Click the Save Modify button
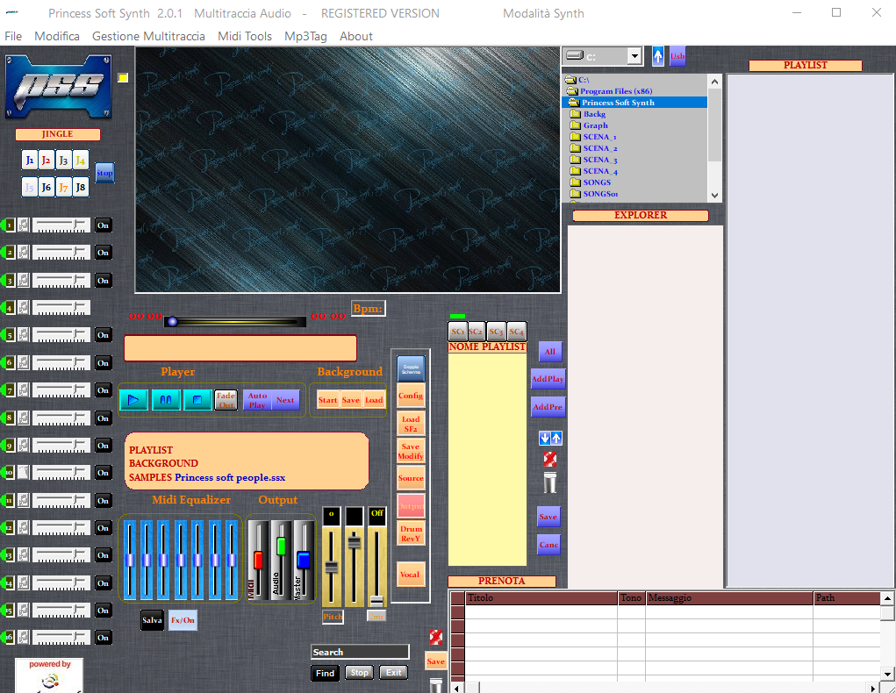 (410, 449)
